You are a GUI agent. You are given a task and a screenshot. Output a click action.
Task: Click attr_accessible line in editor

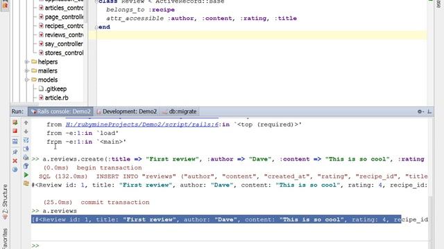pos(201,19)
